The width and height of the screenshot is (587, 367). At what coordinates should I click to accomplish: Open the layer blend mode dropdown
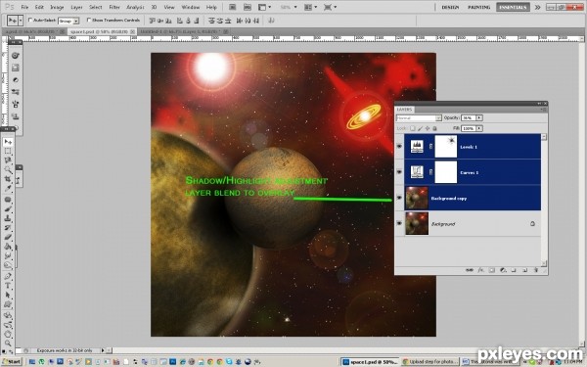tap(419, 118)
